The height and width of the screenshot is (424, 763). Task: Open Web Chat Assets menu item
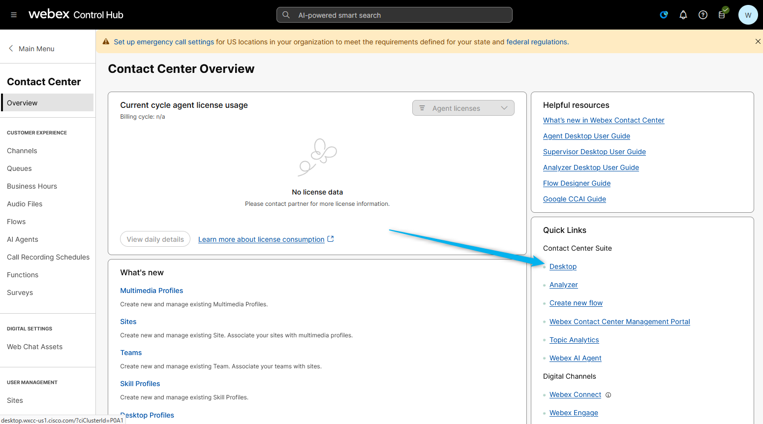35,347
